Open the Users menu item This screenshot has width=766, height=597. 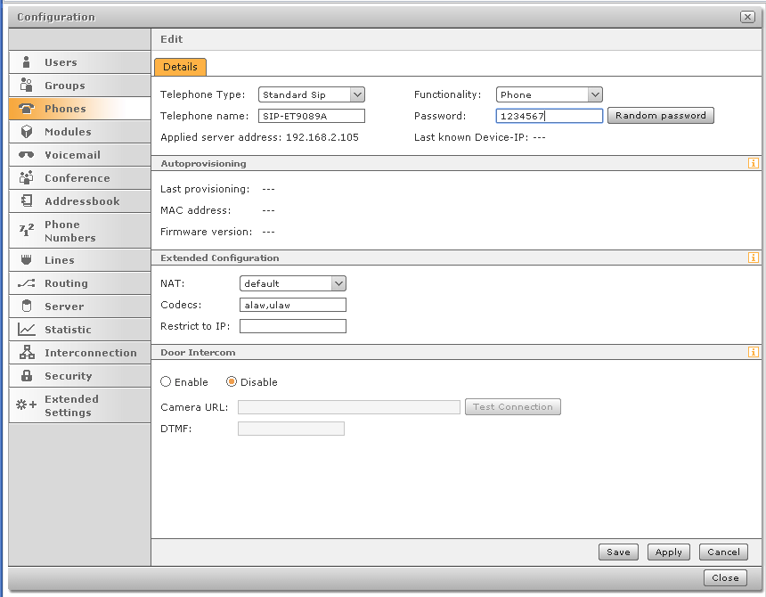tap(79, 62)
